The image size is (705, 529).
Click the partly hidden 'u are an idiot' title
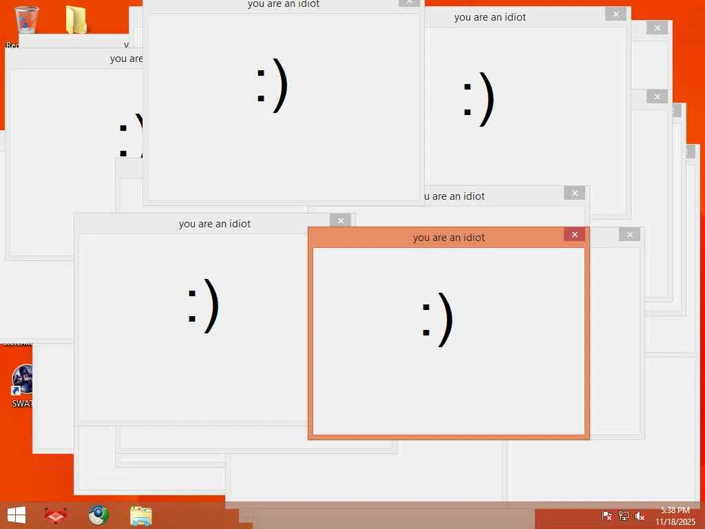pyautogui.click(x=454, y=196)
